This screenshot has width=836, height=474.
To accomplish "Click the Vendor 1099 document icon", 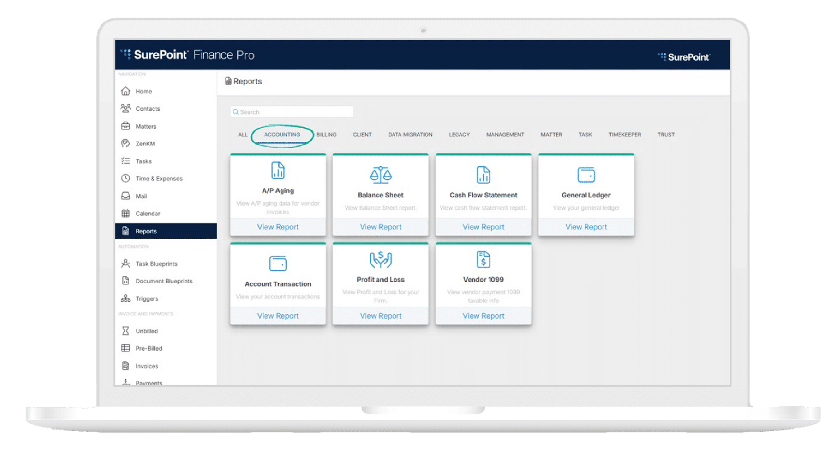I will coord(483,259).
